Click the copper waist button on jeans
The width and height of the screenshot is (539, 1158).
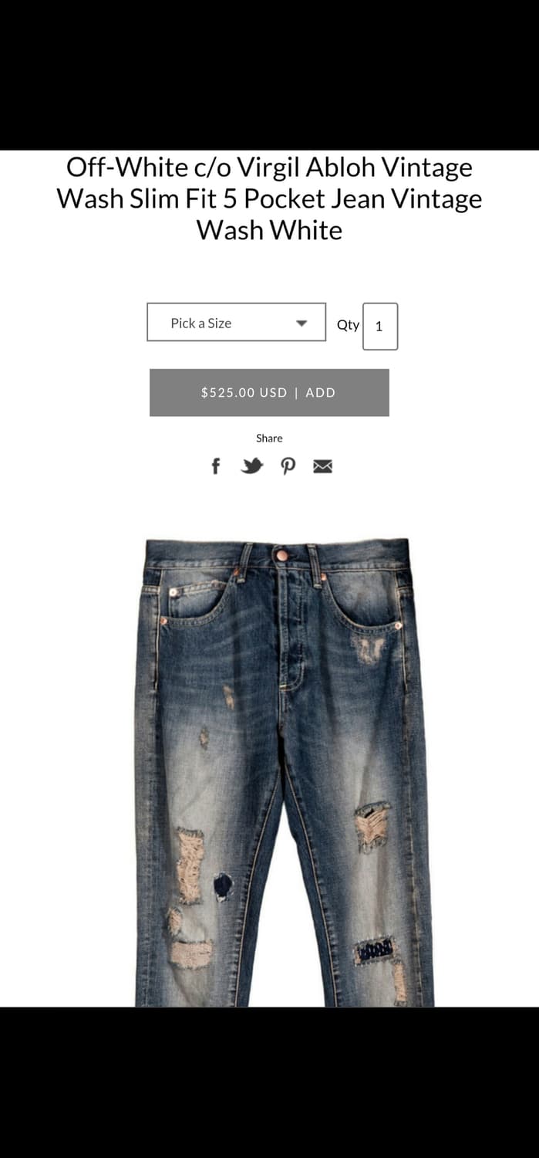(x=282, y=555)
